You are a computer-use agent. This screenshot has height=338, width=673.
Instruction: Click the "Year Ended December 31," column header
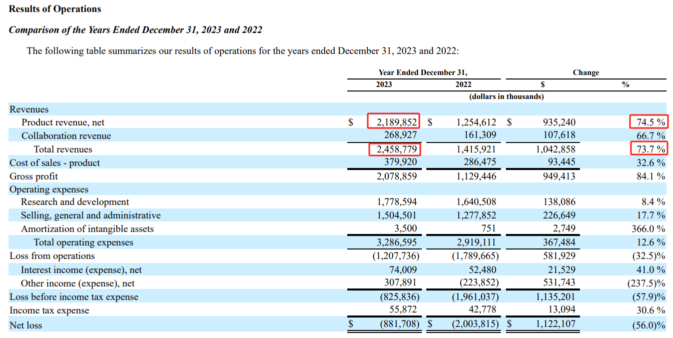click(423, 72)
